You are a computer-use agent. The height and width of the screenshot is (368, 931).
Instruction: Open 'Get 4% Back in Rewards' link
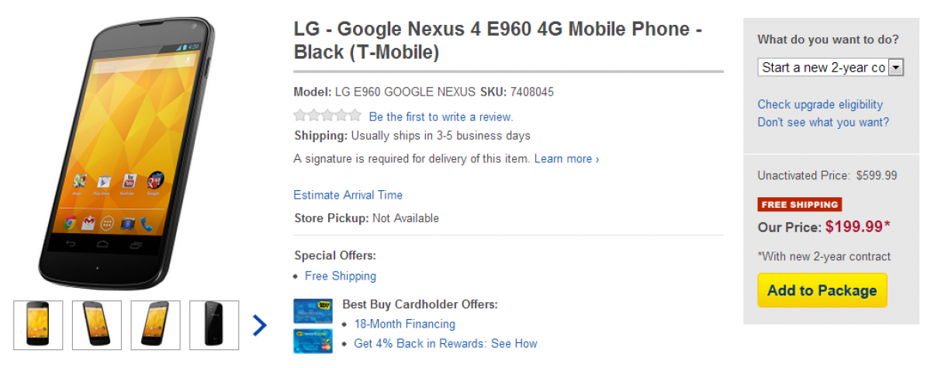(x=445, y=343)
